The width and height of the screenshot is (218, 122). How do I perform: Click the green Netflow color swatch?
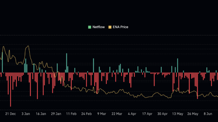tap(89, 27)
